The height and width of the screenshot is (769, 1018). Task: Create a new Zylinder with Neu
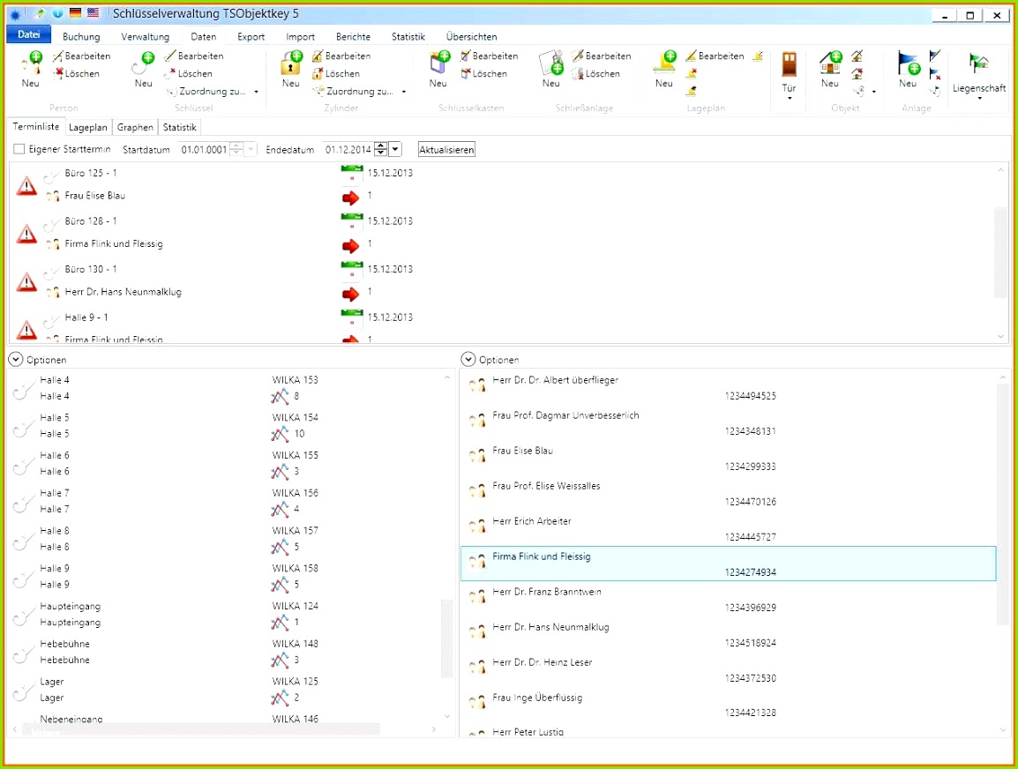[x=291, y=70]
